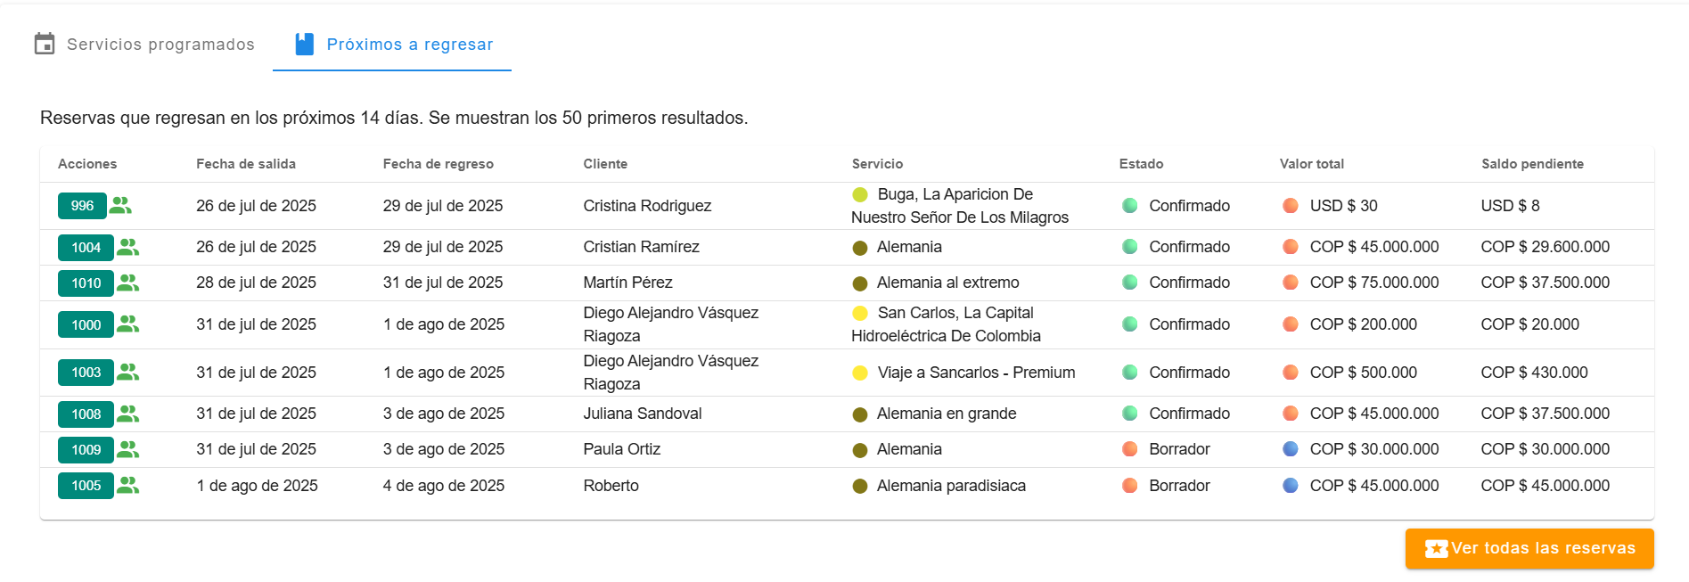The height and width of the screenshot is (582, 1689).
Task: Click the bookmark icon on Próximos a regresar
Action: [x=305, y=44]
